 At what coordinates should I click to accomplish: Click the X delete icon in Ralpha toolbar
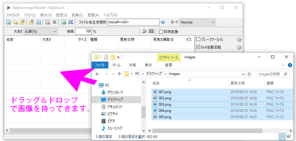pos(54,22)
